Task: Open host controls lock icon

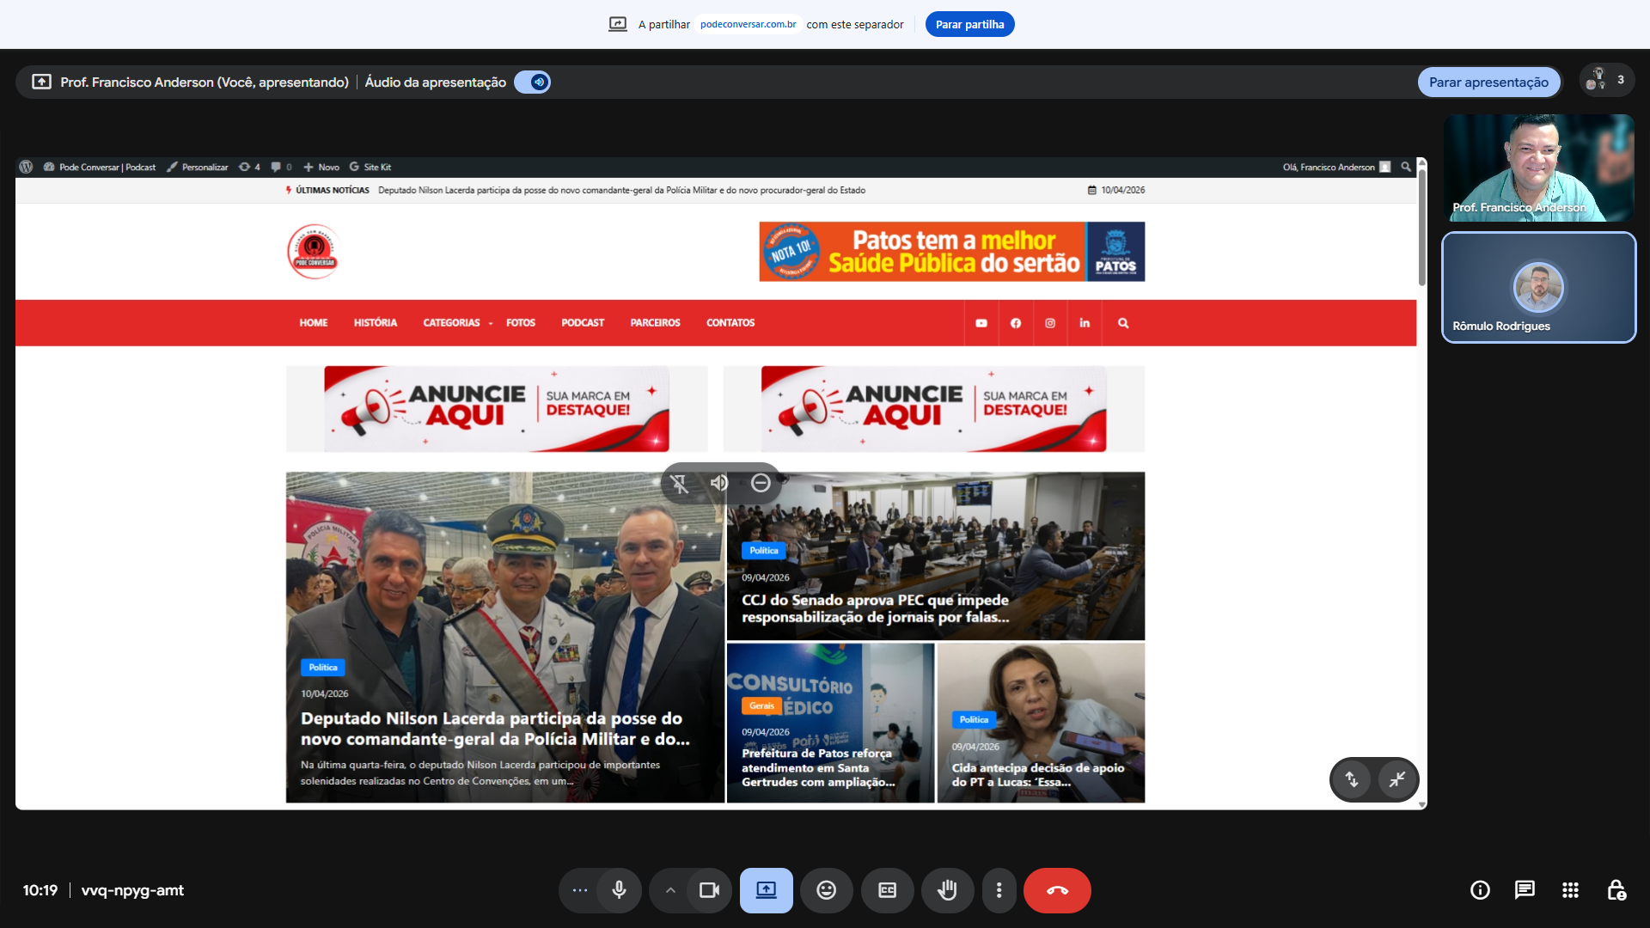Action: pyautogui.click(x=1616, y=890)
